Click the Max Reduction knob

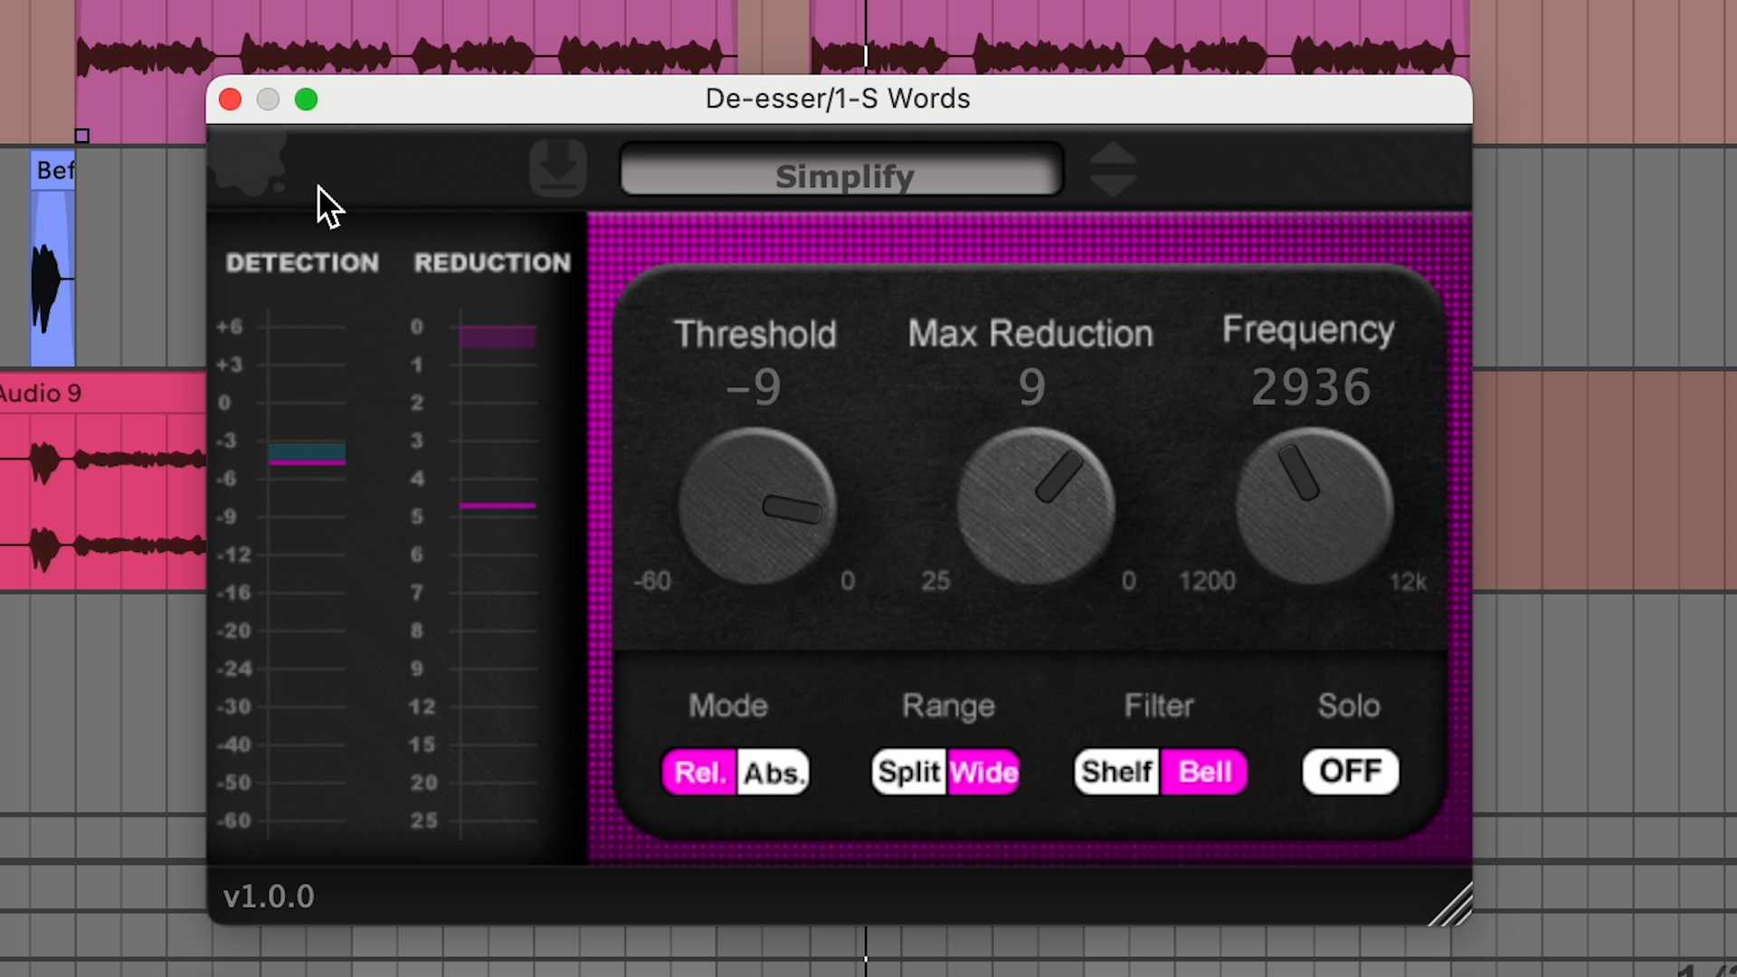(1036, 507)
